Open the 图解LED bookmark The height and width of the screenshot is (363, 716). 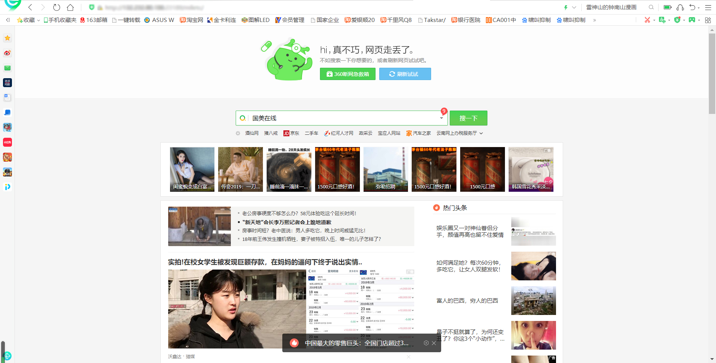[255, 20]
